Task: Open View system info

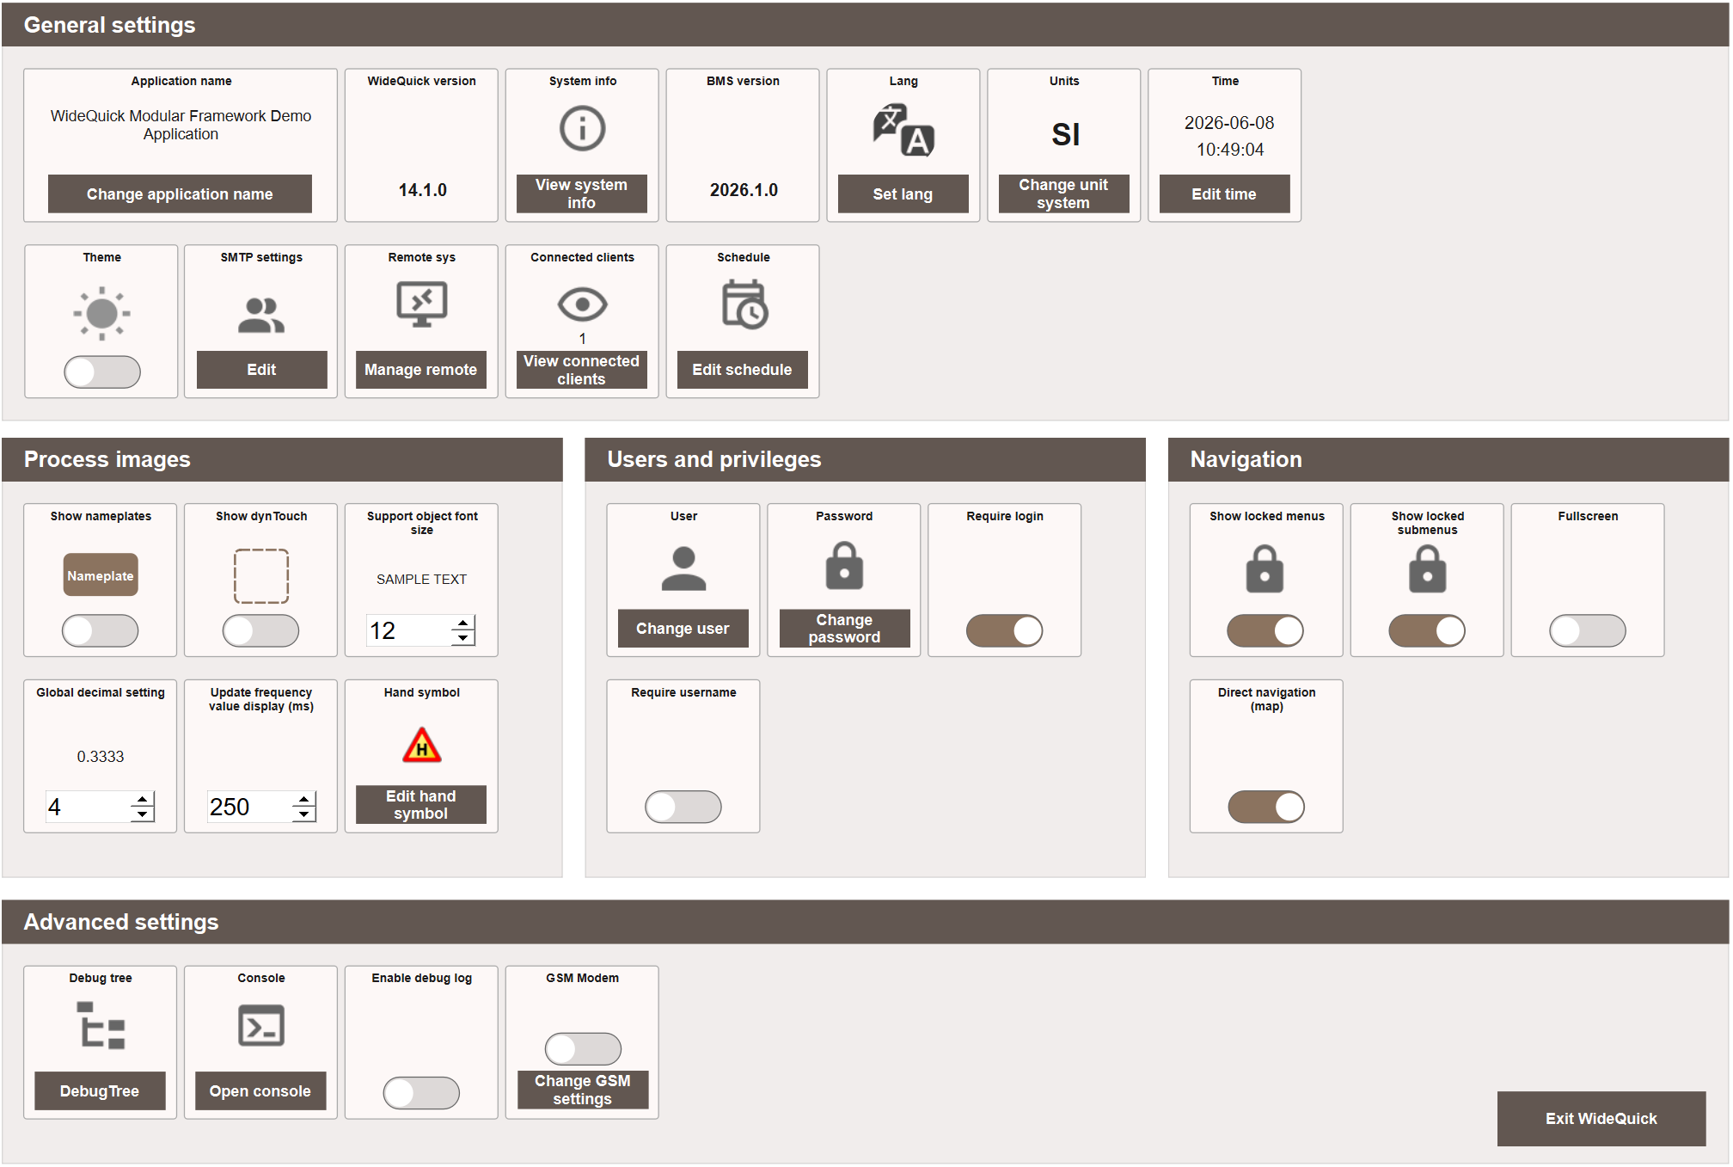Action: point(581,193)
